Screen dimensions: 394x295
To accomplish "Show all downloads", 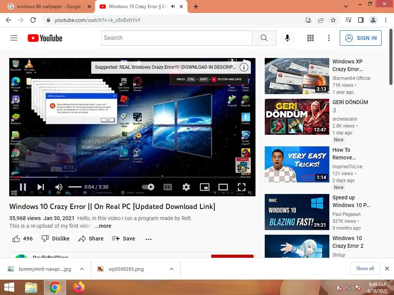I will point(365,268).
